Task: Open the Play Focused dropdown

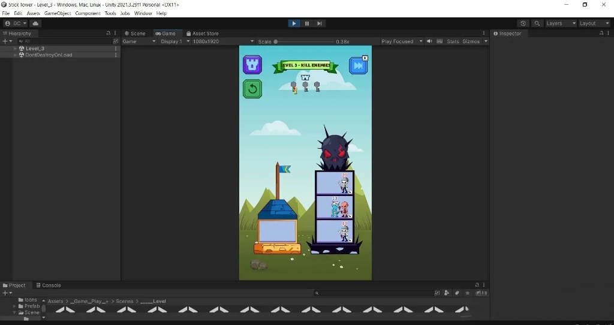Action: click(x=401, y=41)
